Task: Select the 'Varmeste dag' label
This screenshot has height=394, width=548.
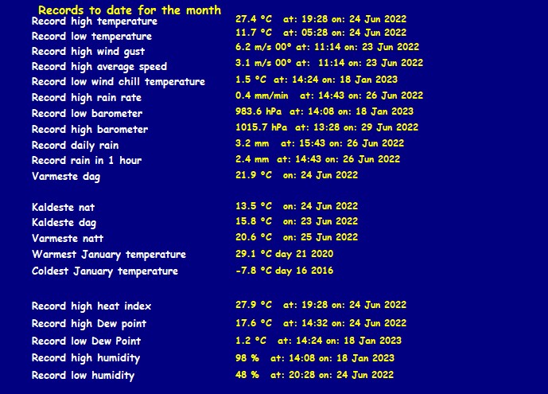Action: pos(66,176)
